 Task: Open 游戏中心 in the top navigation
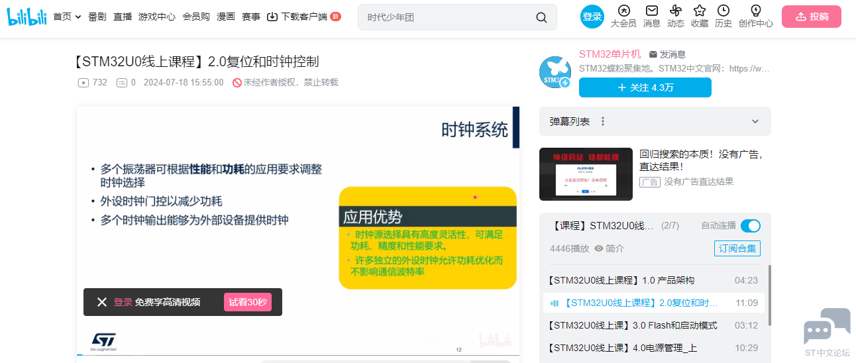coord(157,17)
